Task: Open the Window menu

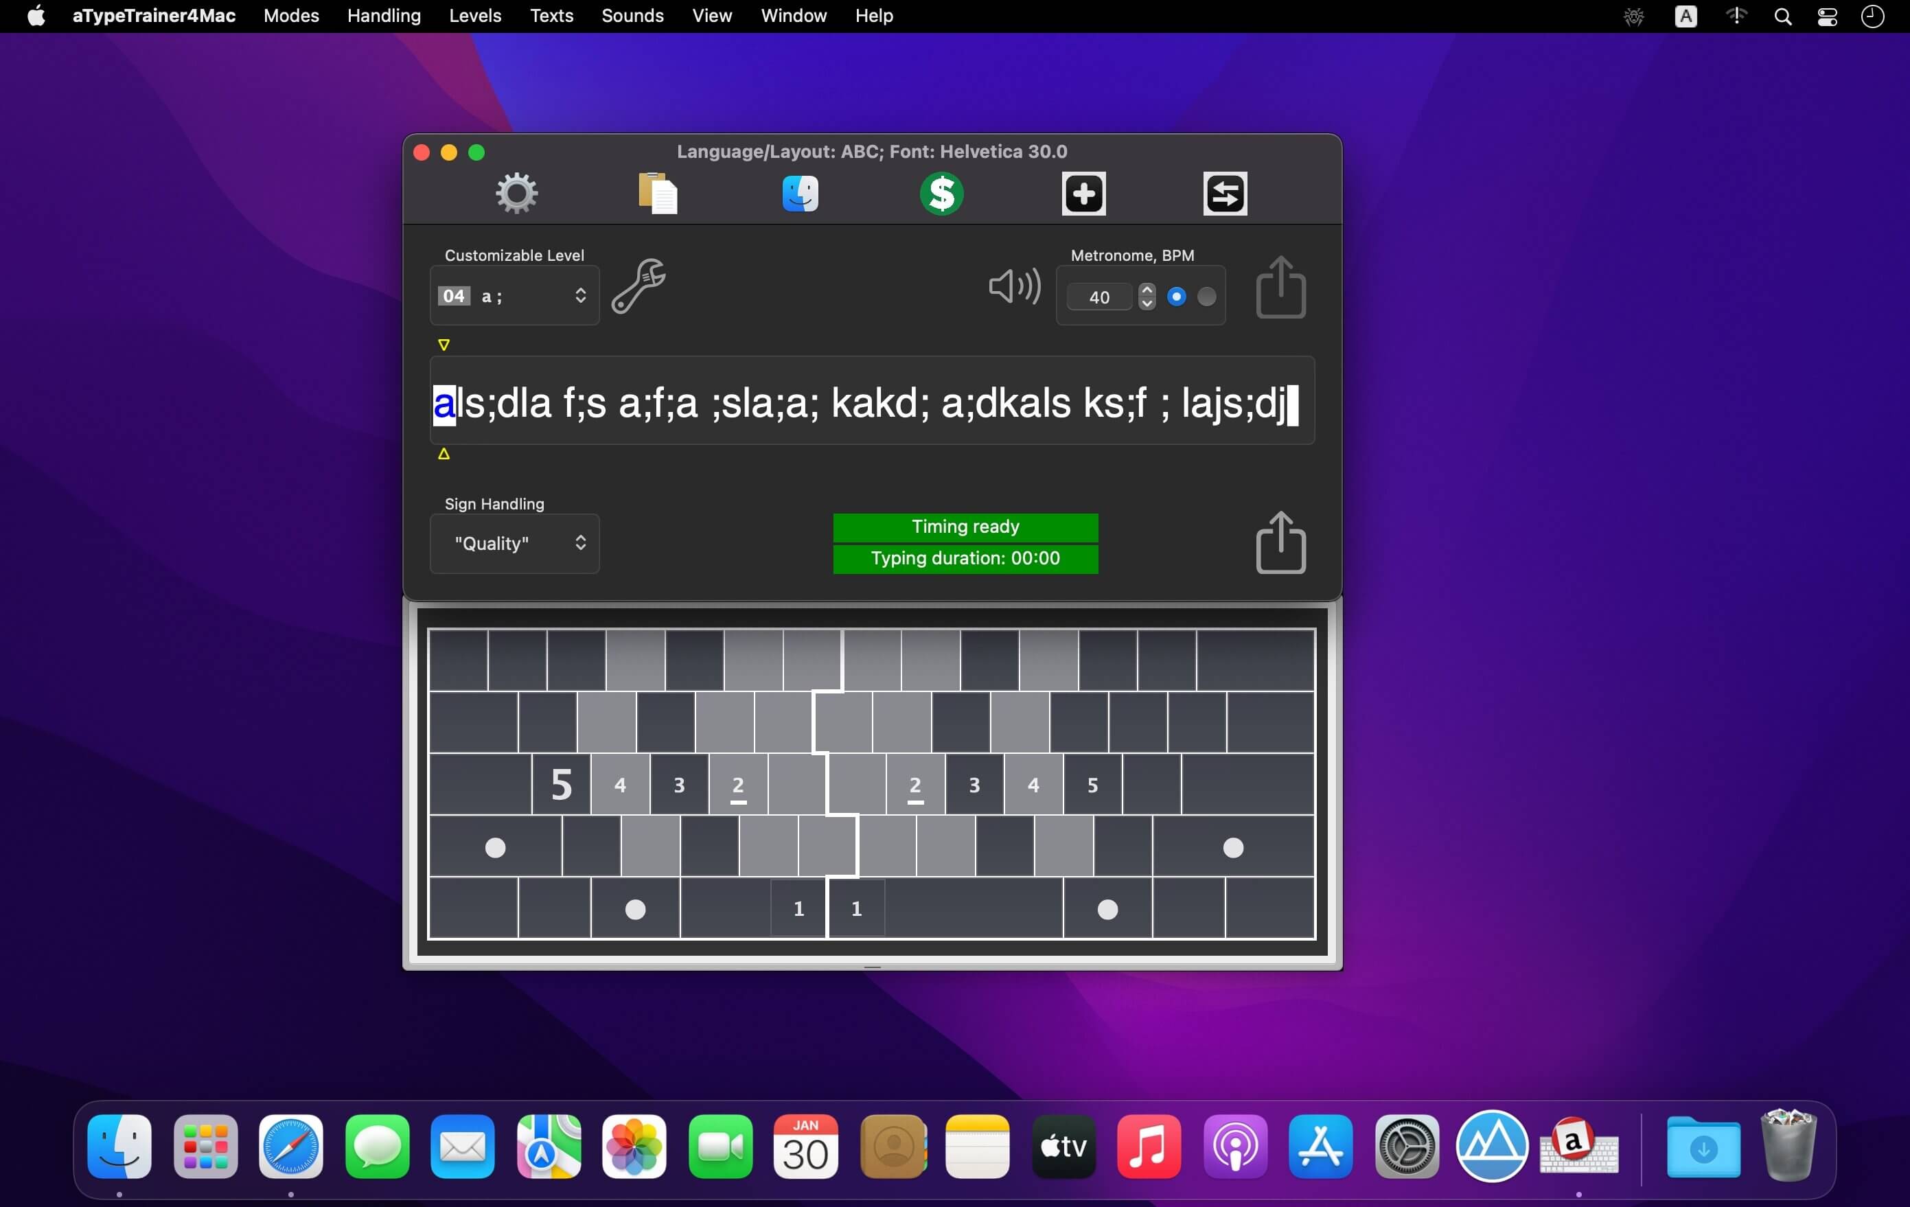Action: tap(793, 16)
